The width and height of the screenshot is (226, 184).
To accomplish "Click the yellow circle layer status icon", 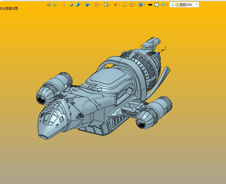I will (x=177, y=5).
